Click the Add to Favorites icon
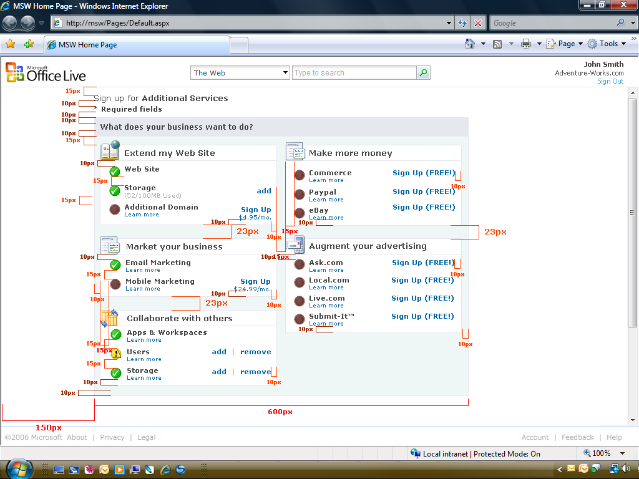Screen dimensions: 639x479 tap(29, 44)
